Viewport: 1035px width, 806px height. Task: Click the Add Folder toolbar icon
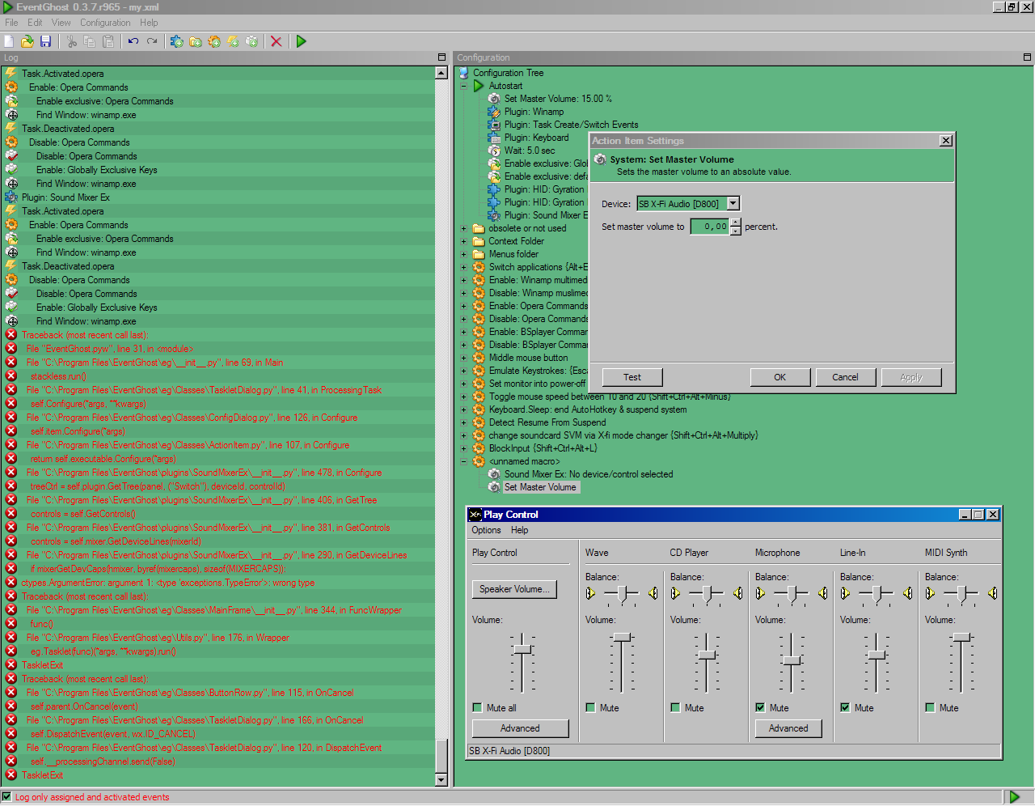tap(196, 41)
